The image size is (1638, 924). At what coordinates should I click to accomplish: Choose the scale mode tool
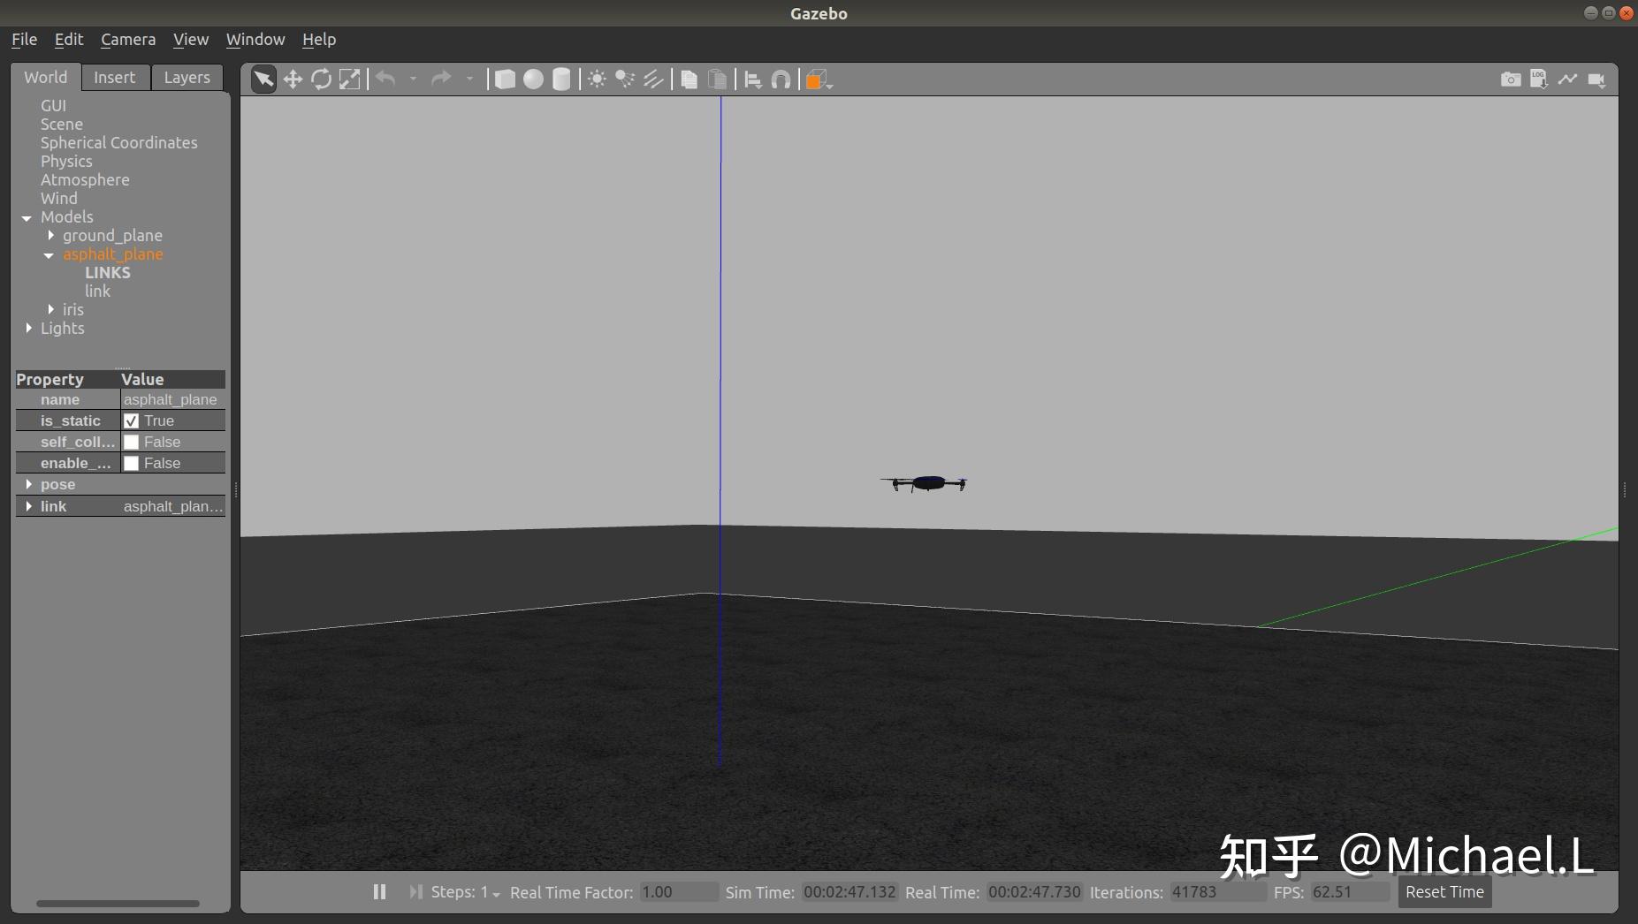point(350,80)
